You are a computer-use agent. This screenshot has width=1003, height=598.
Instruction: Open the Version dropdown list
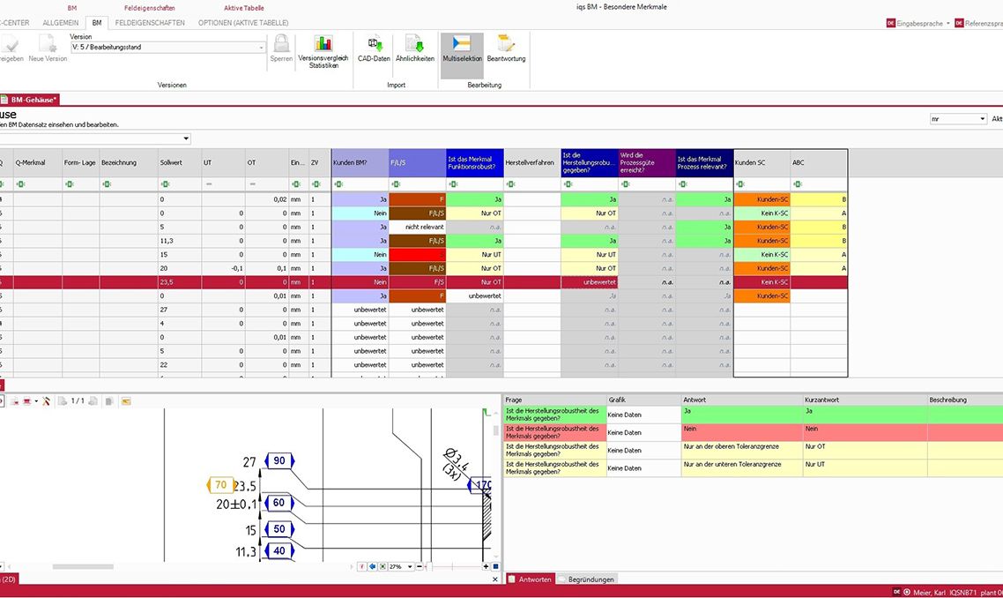(262, 48)
